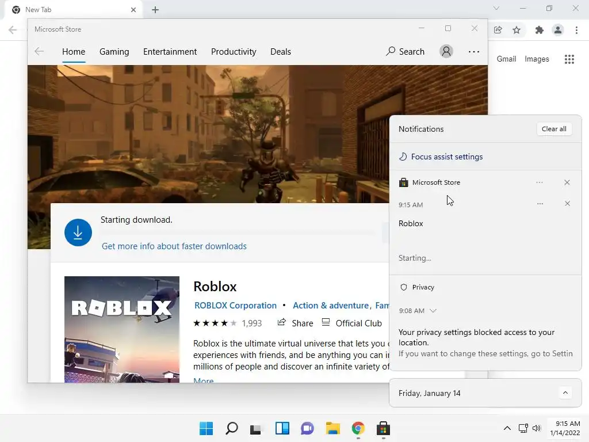The width and height of the screenshot is (589, 442).
Task: Click the Roblox notification title
Action: [x=411, y=224]
